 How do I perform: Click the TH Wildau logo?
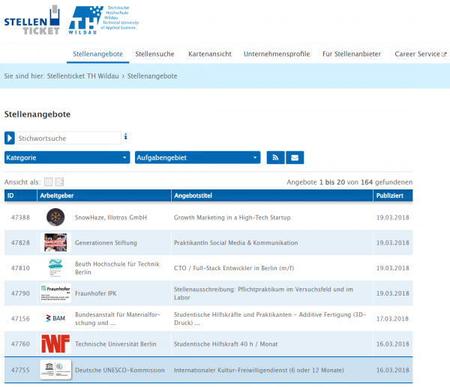[104, 20]
